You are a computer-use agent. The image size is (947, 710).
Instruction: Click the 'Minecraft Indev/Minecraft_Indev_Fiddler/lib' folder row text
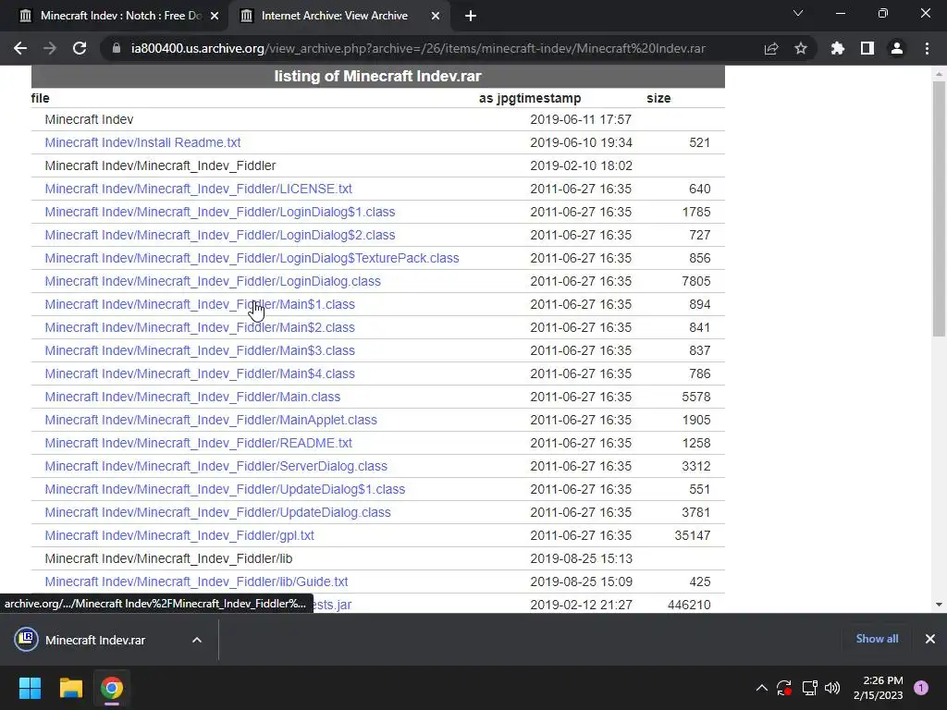(168, 558)
